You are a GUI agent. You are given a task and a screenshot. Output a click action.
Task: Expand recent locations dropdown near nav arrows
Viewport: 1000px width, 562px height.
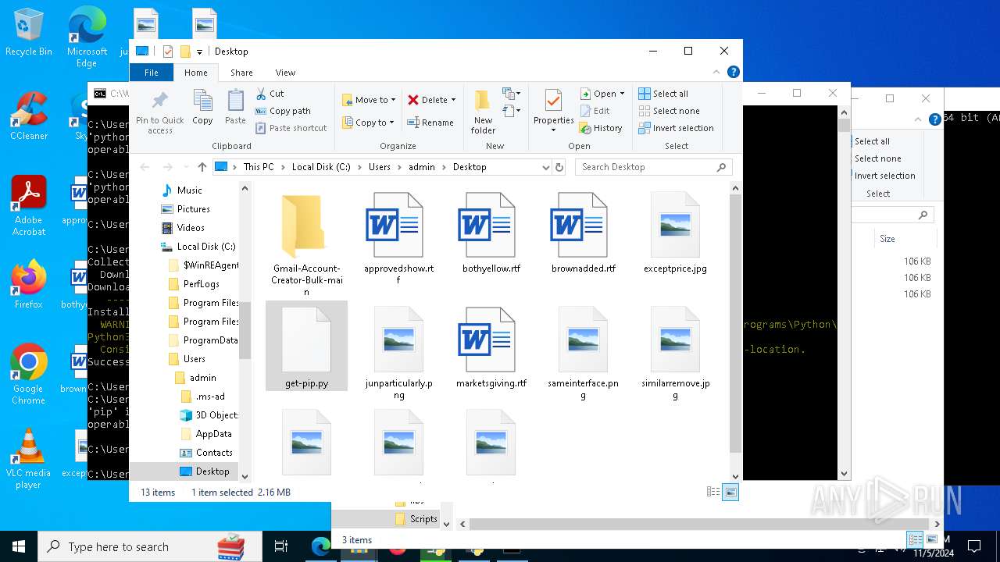[x=185, y=167]
